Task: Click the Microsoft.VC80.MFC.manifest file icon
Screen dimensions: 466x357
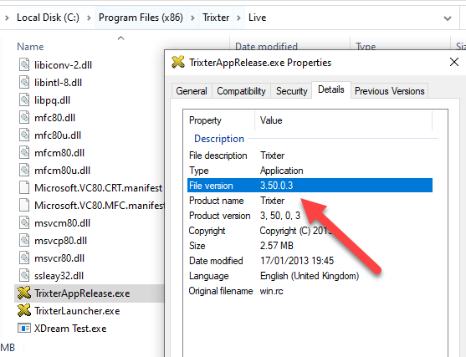Action: coord(24,205)
